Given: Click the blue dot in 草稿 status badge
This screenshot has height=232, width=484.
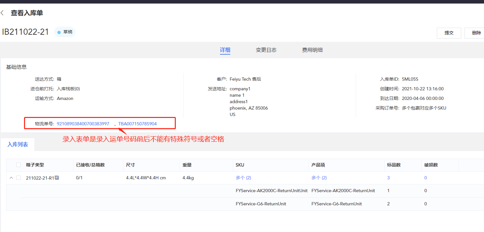Looking at the screenshot, I should 59,32.
